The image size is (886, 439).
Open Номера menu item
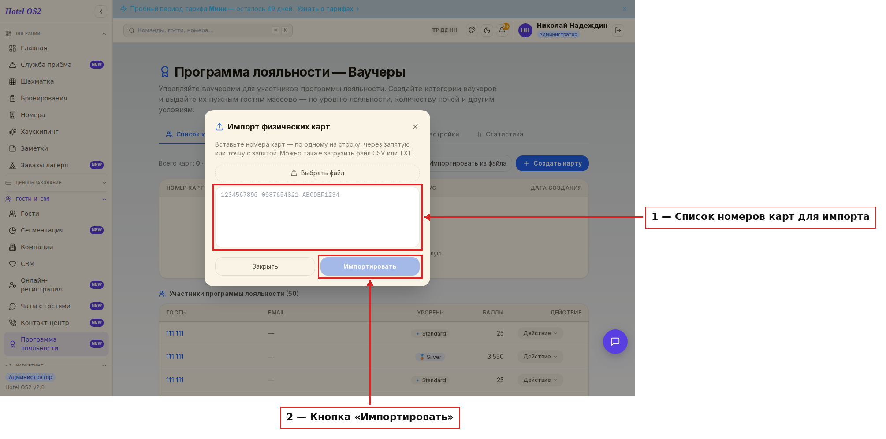point(56,115)
